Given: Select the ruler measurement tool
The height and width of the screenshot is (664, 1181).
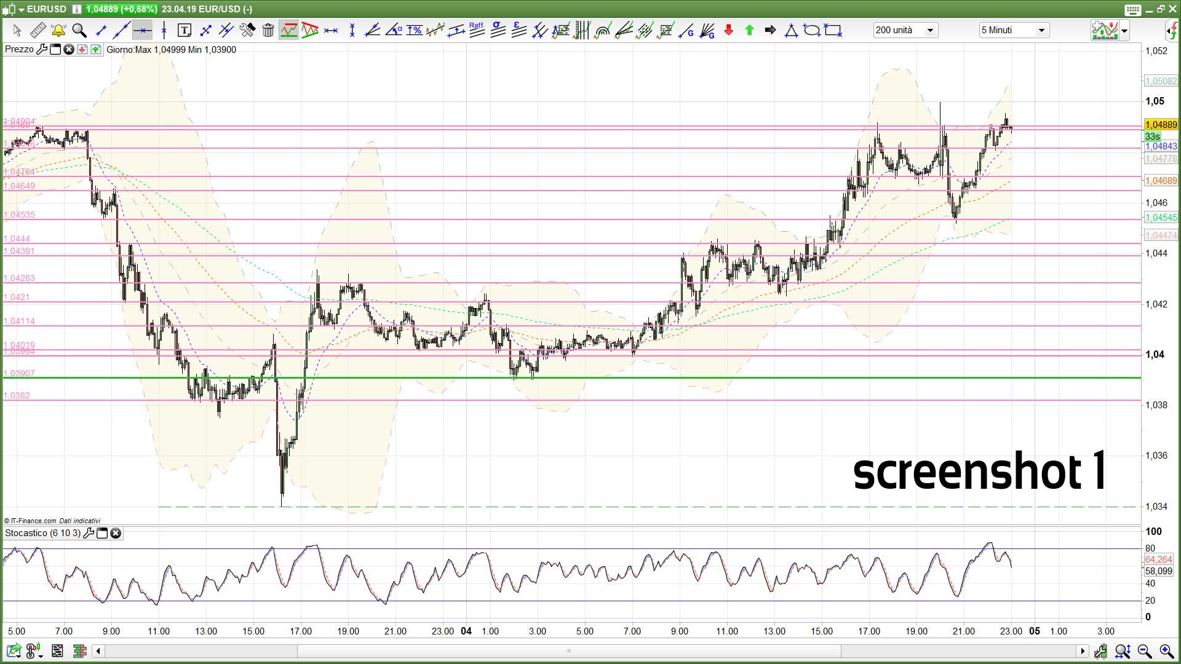Looking at the screenshot, I should (x=38, y=30).
